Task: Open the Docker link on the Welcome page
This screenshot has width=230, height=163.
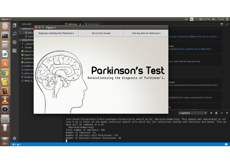Action: pyautogui.click(x=213, y=37)
